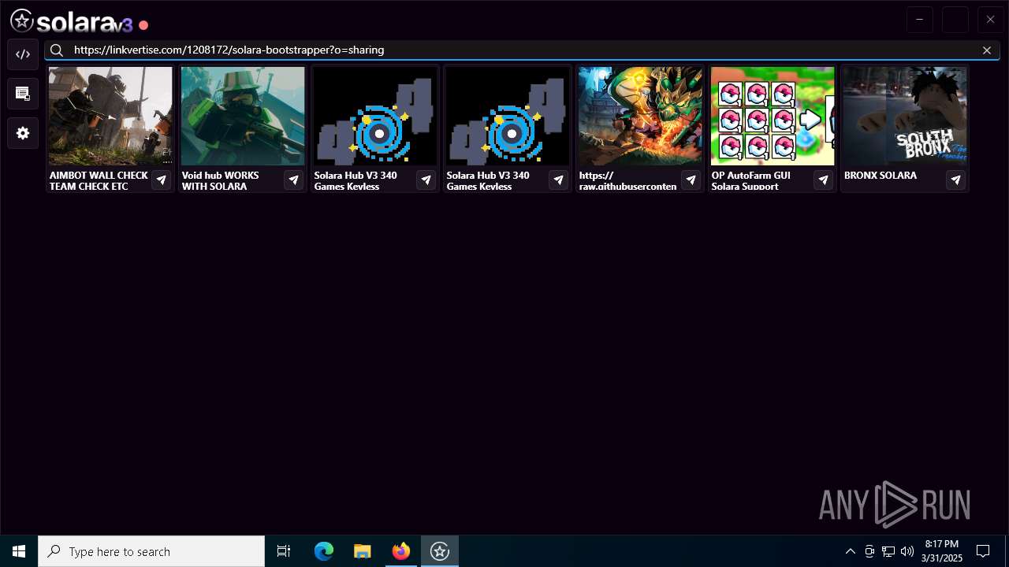Select the AIMBOT WALL CHECK TEAM CHECK title

[99, 181]
